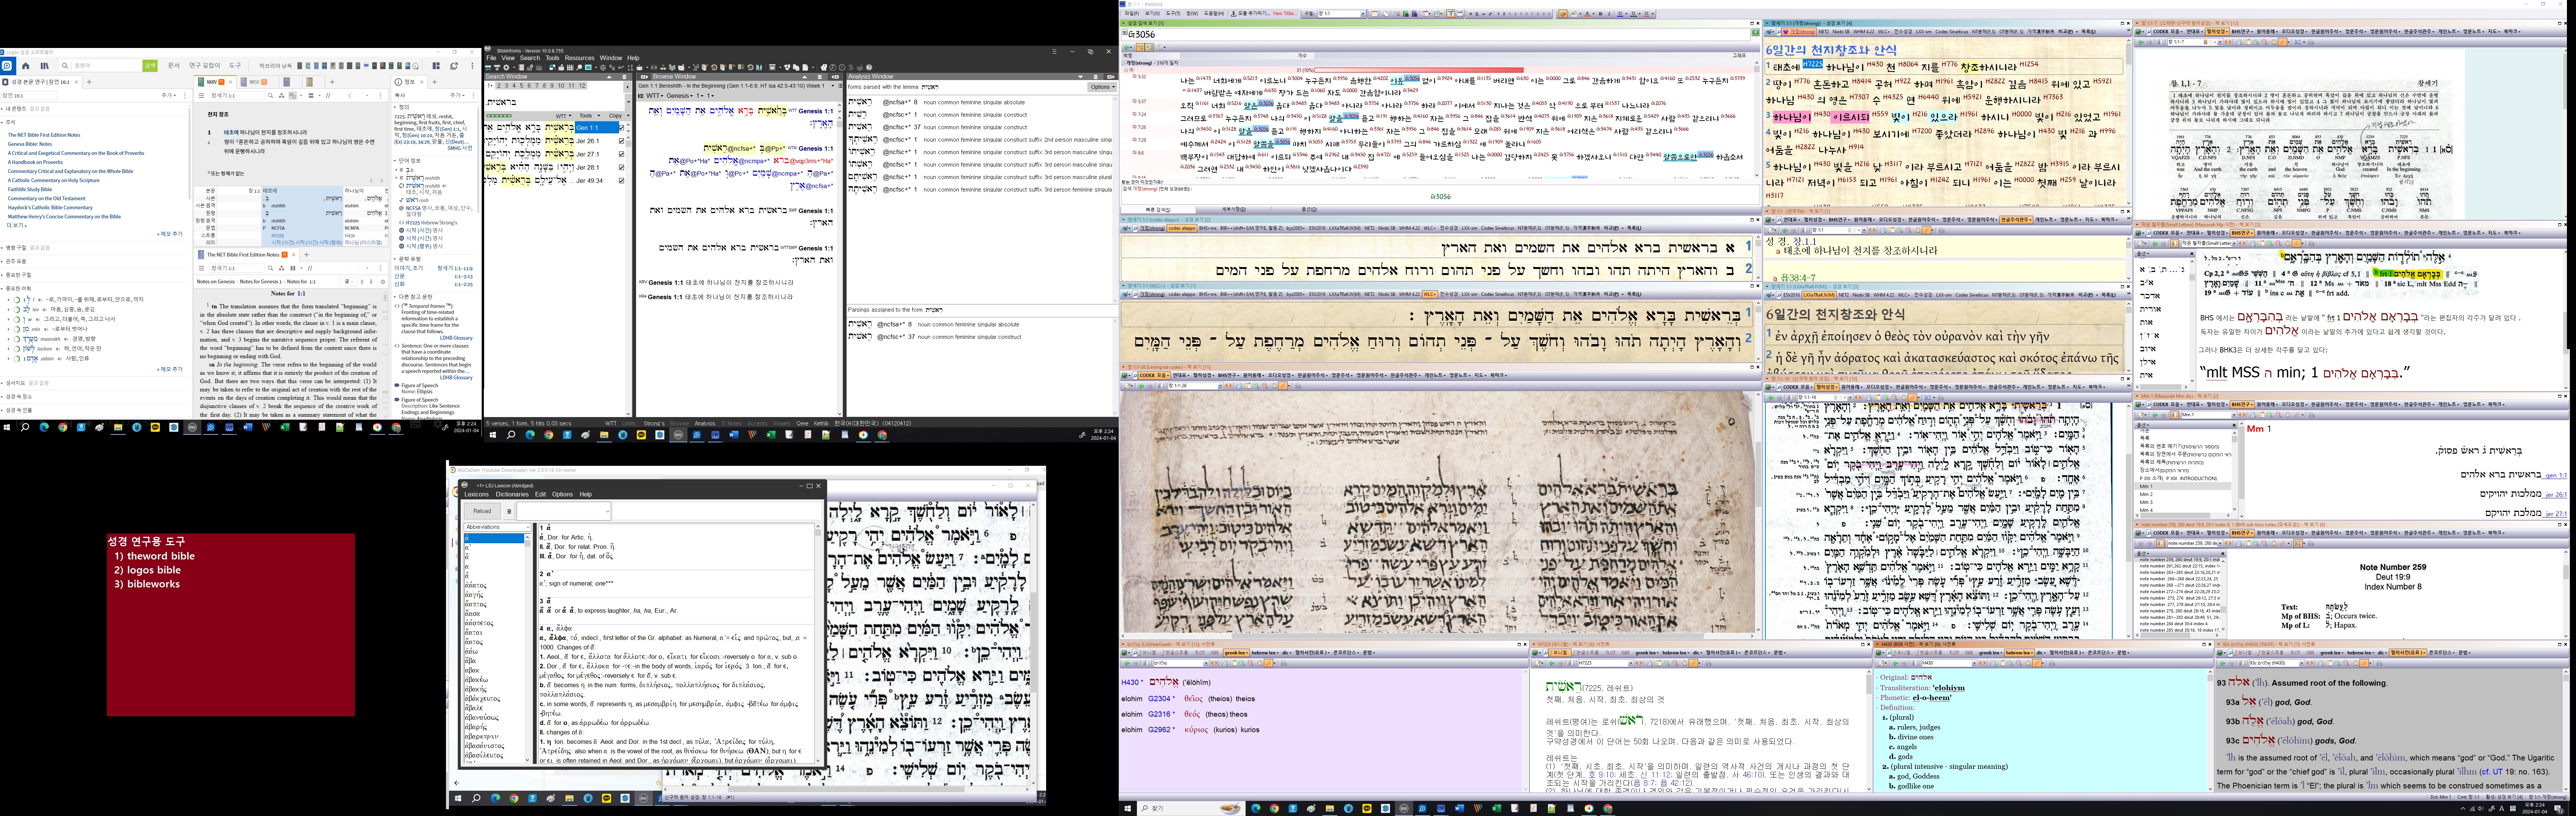Open the Genesis book dropdown in Browse Window
The image size is (2576, 816).
[x=679, y=96]
